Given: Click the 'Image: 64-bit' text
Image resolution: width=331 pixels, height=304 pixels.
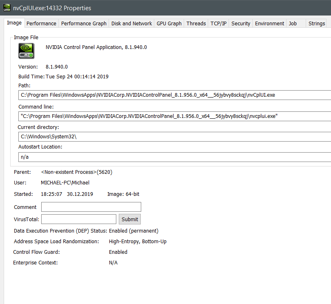Looking at the screenshot, I should click(123, 194).
